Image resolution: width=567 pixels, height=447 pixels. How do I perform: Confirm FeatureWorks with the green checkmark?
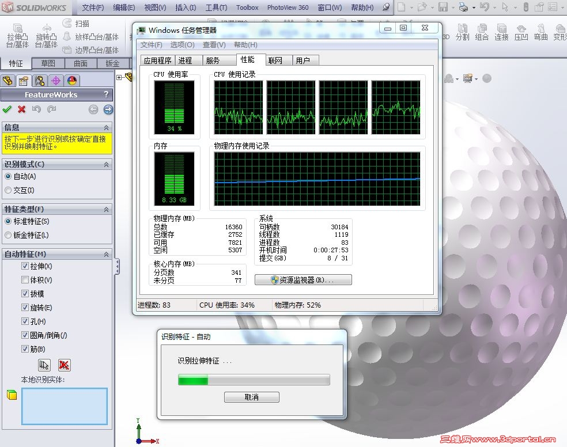click(x=7, y=109)
